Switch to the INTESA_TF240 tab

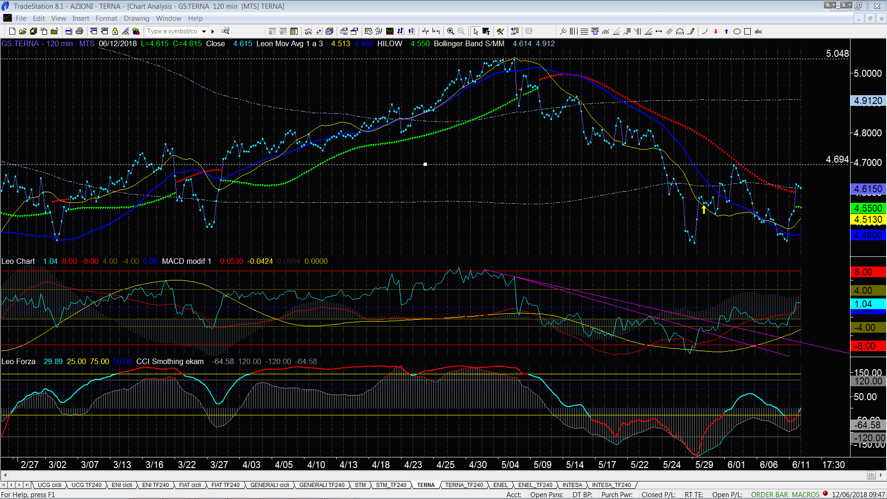[x=611, y=485]
